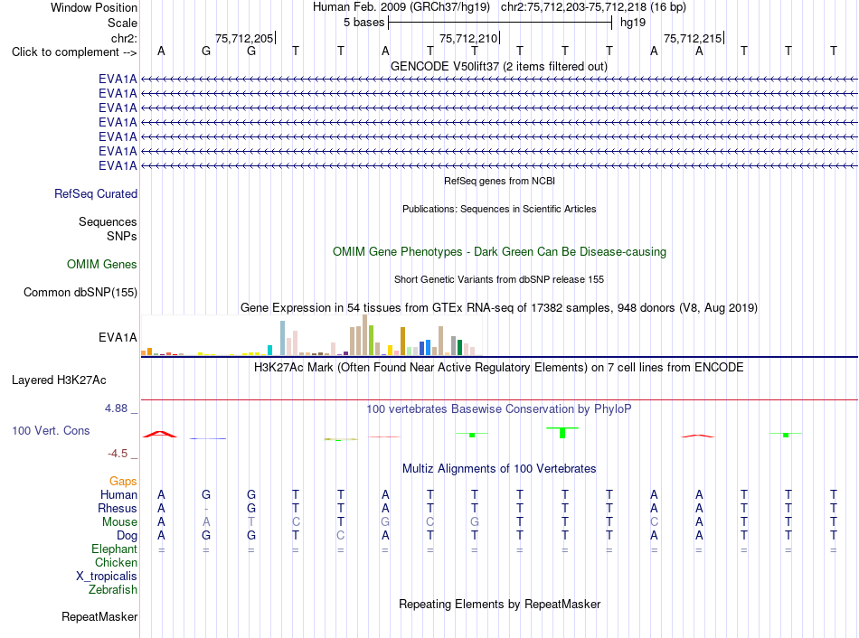Click the cyan bar in EVA1A GTEx chart
Screen dimensions: 859x638
click(x=269, y=351)
